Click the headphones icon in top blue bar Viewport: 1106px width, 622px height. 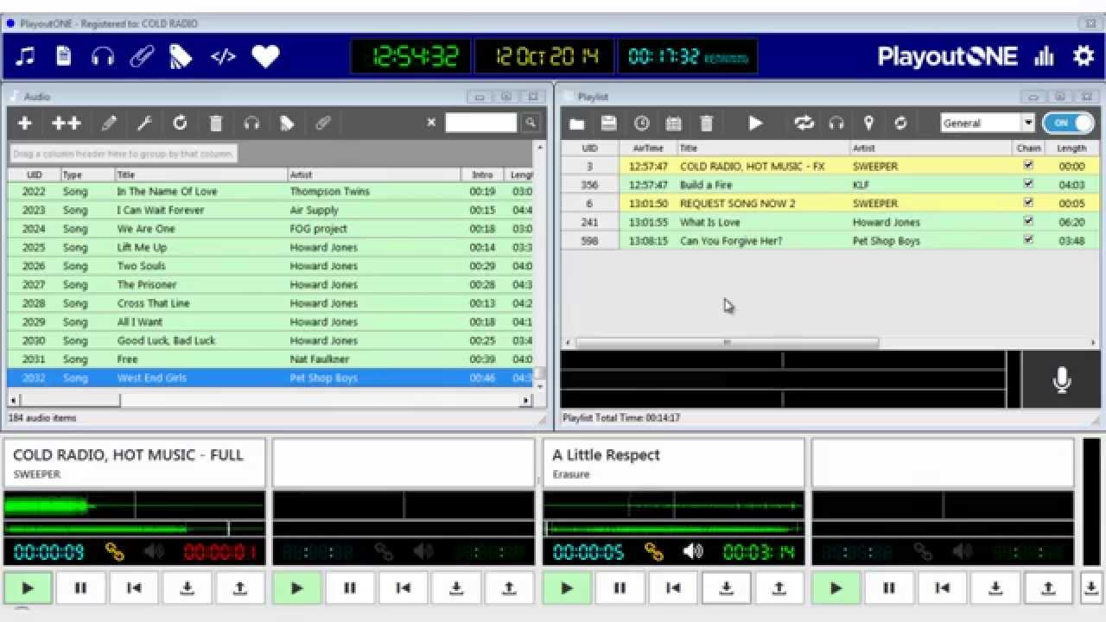103,57
